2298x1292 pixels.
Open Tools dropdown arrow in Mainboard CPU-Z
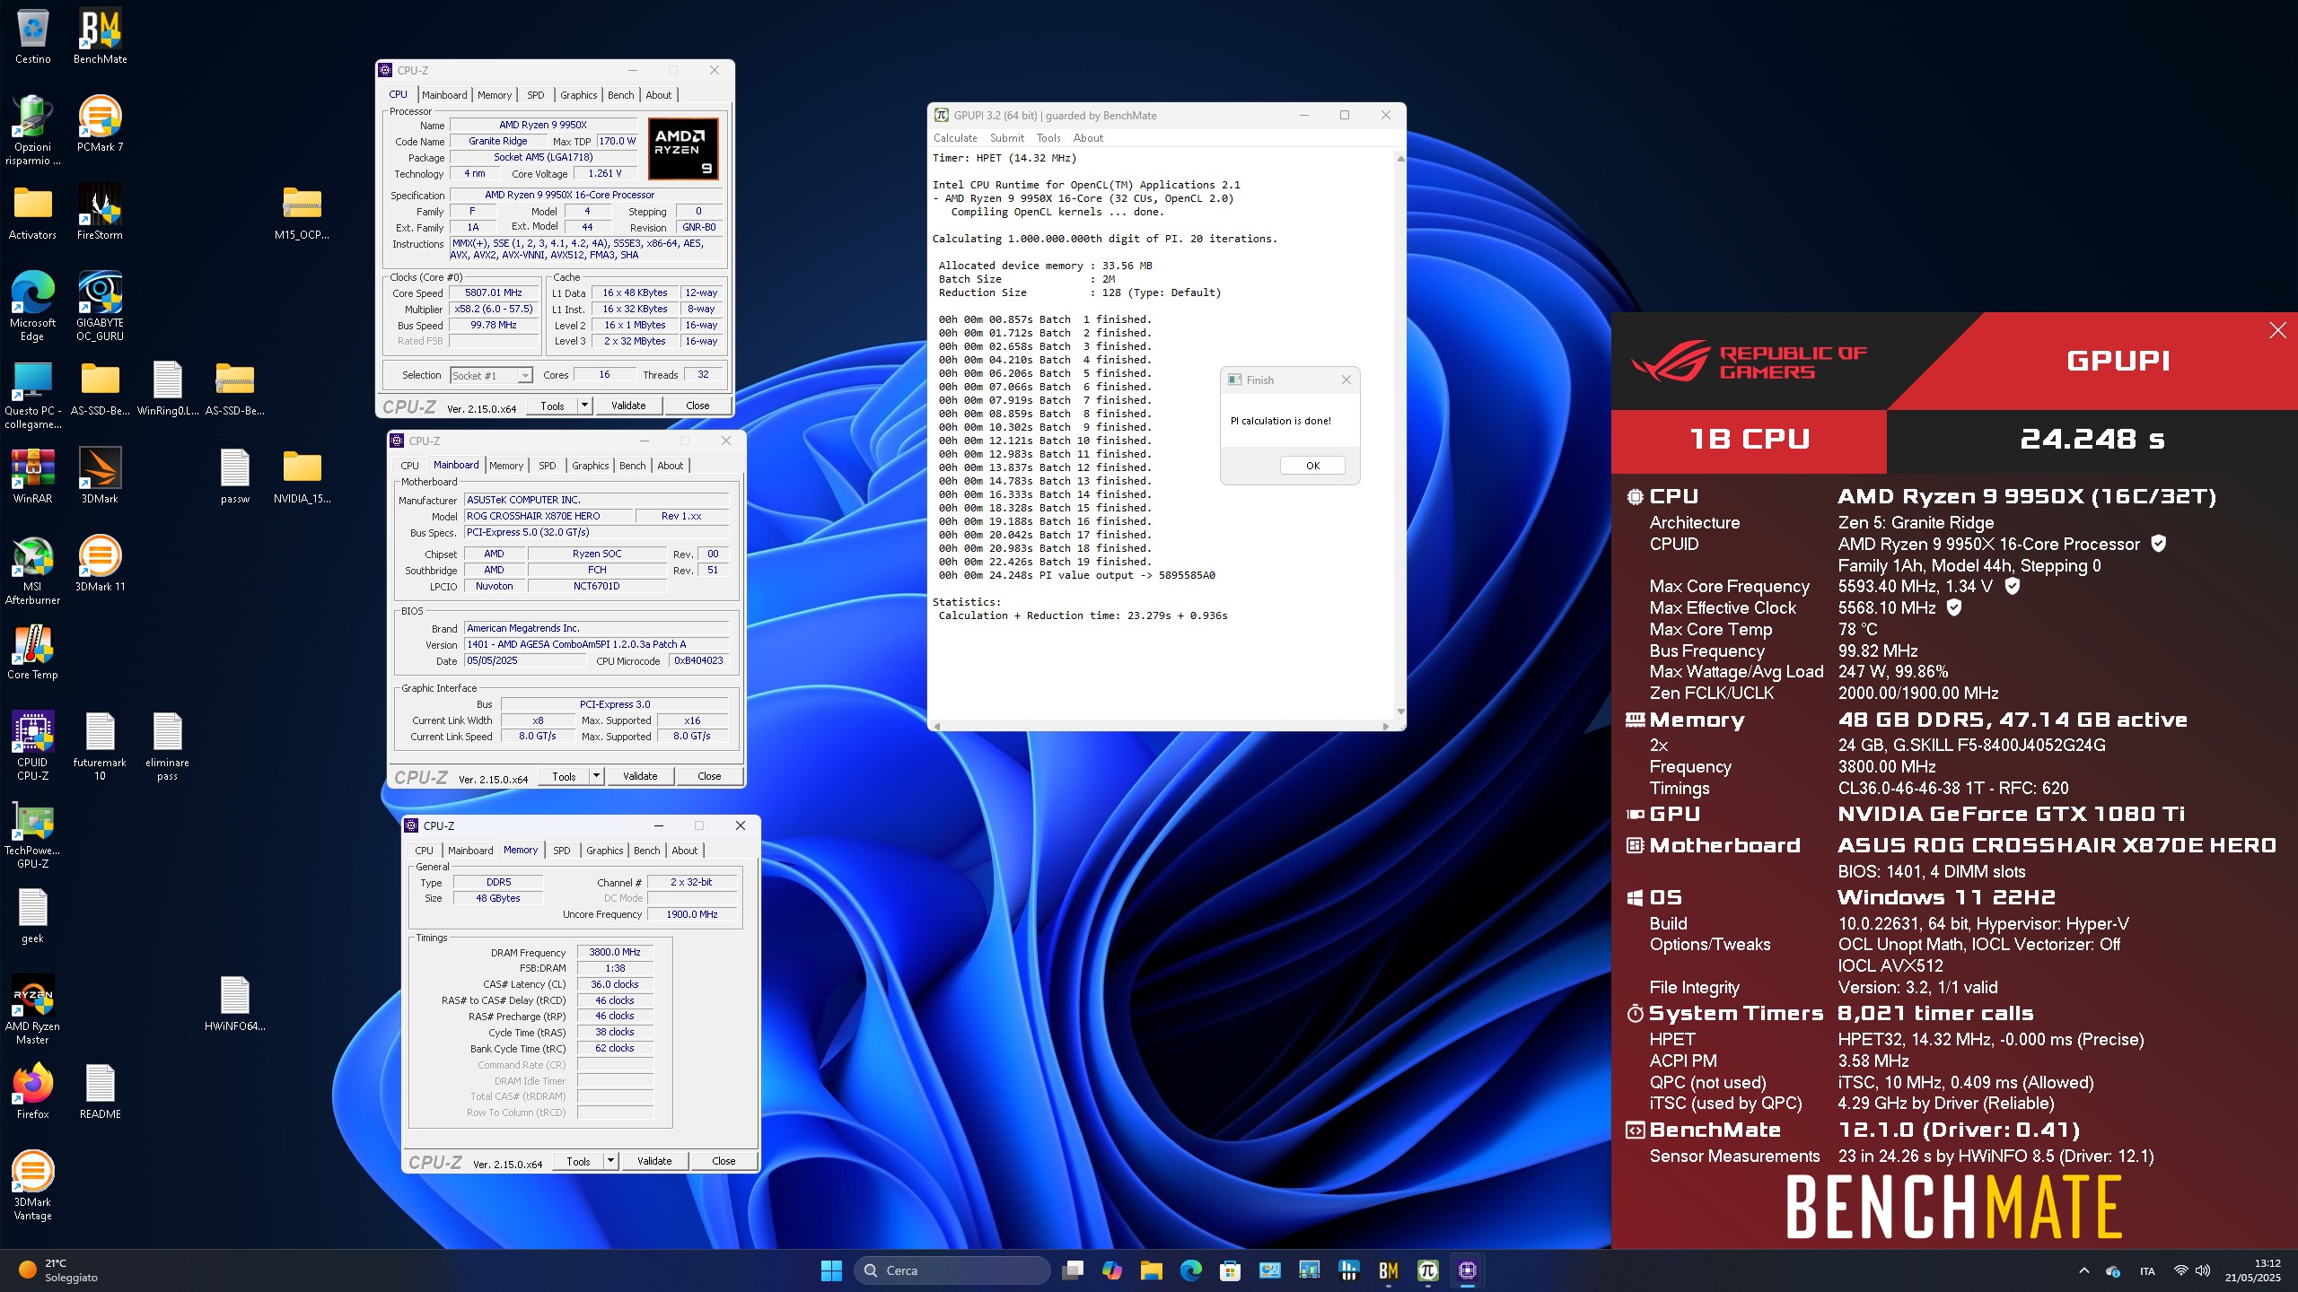tap(596, 776)
